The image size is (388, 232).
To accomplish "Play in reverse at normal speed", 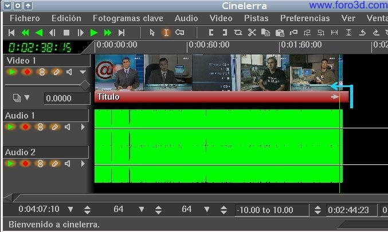I will [39, 33].
